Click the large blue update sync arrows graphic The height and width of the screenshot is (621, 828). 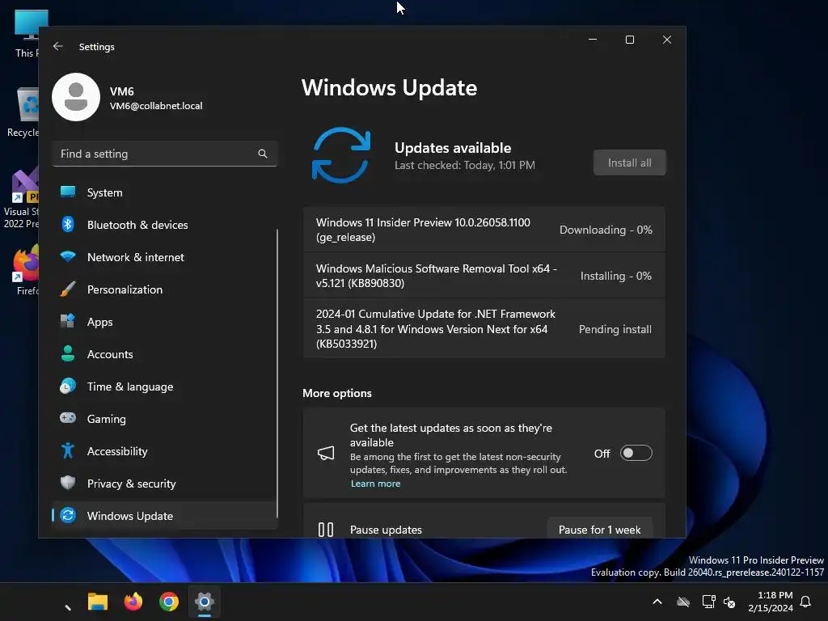pos(341,155)
